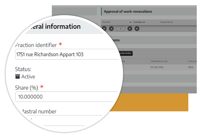This screenshot has height=137, width=201.
Task: Go to next page of approvals table
Action: click(x=130, y=28)
